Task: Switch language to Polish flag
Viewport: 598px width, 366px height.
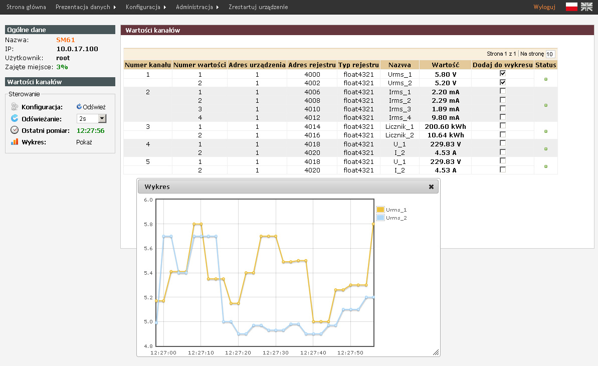Action: (571, 7)
